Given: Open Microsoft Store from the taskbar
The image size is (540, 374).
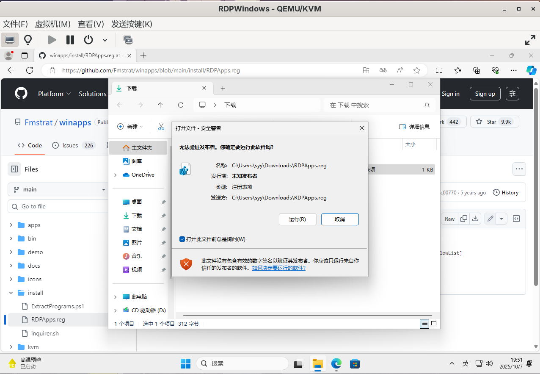Looking at the screenshot, I should coord(355,363).
